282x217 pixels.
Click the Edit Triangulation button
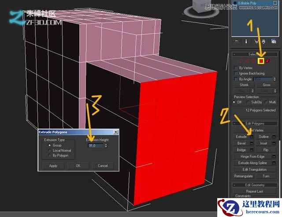255,170
